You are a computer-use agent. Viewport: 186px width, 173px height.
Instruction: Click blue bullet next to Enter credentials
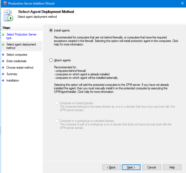[x=3, y=61]
